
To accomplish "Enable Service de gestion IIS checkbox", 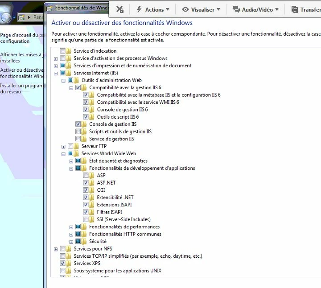I will [x=78, y=139].
